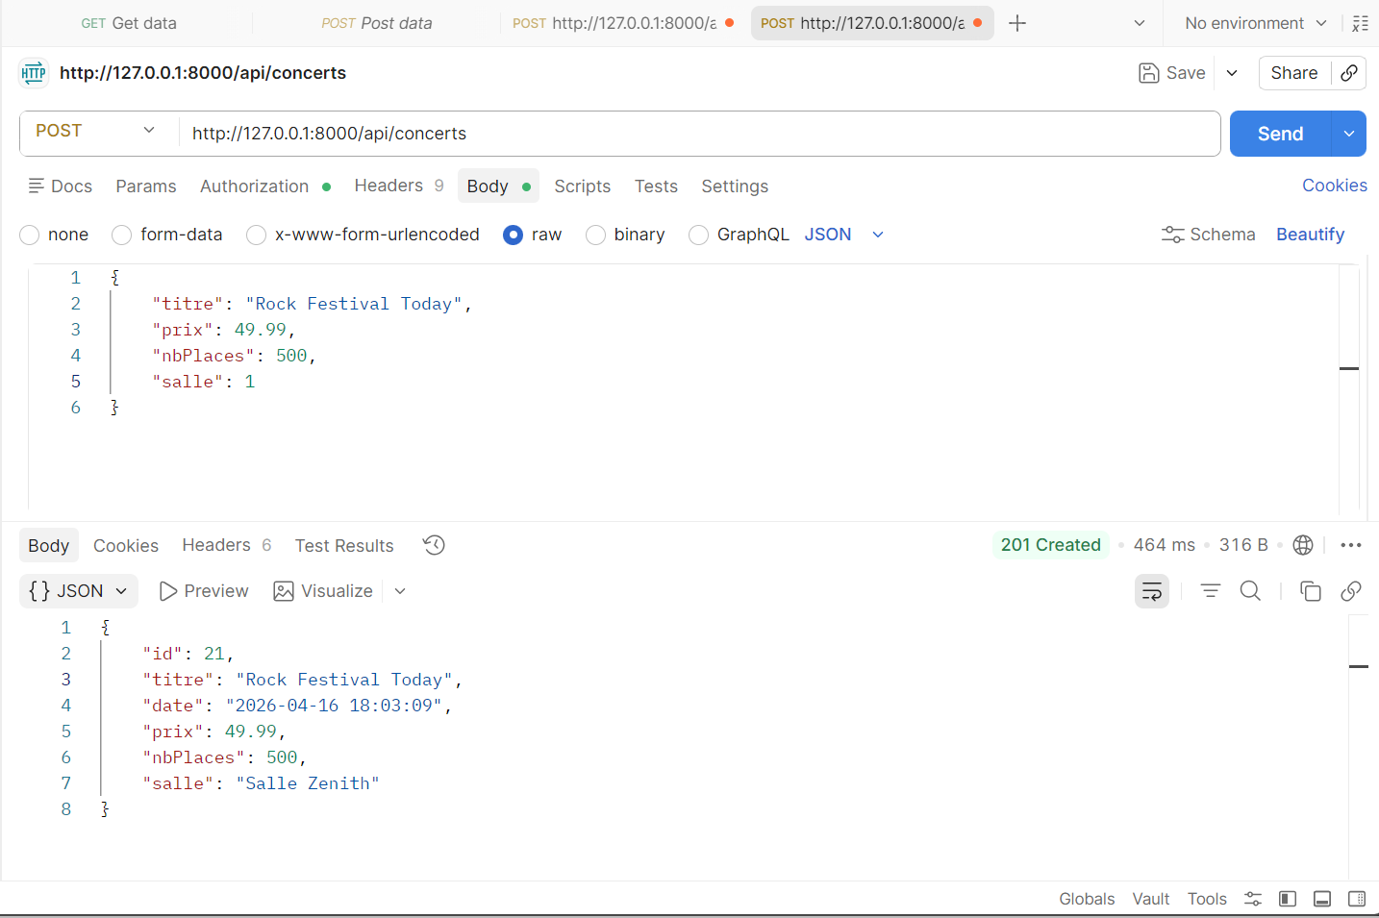Open the JSON body language dropdown

click(843, 235)
